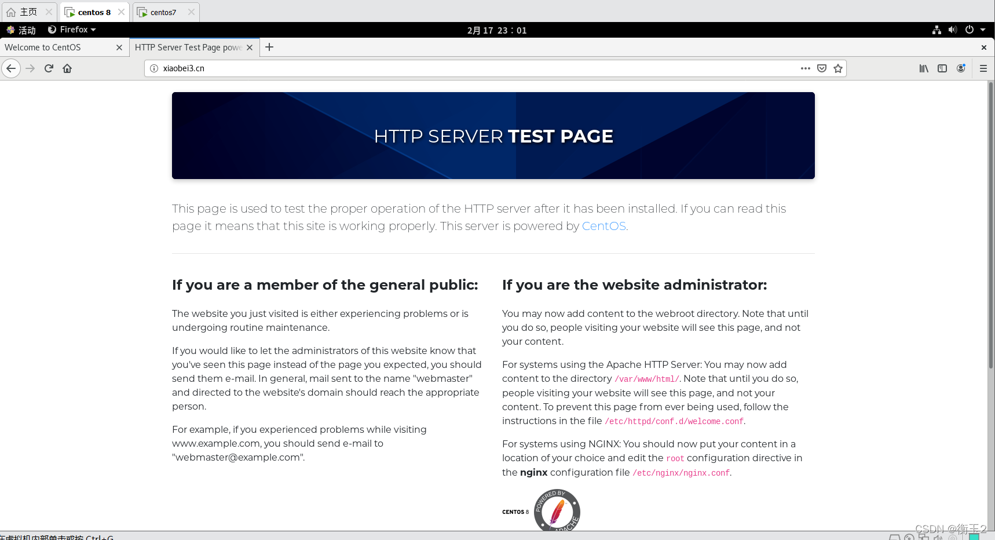Click the Powered by Apache badge

557,510
